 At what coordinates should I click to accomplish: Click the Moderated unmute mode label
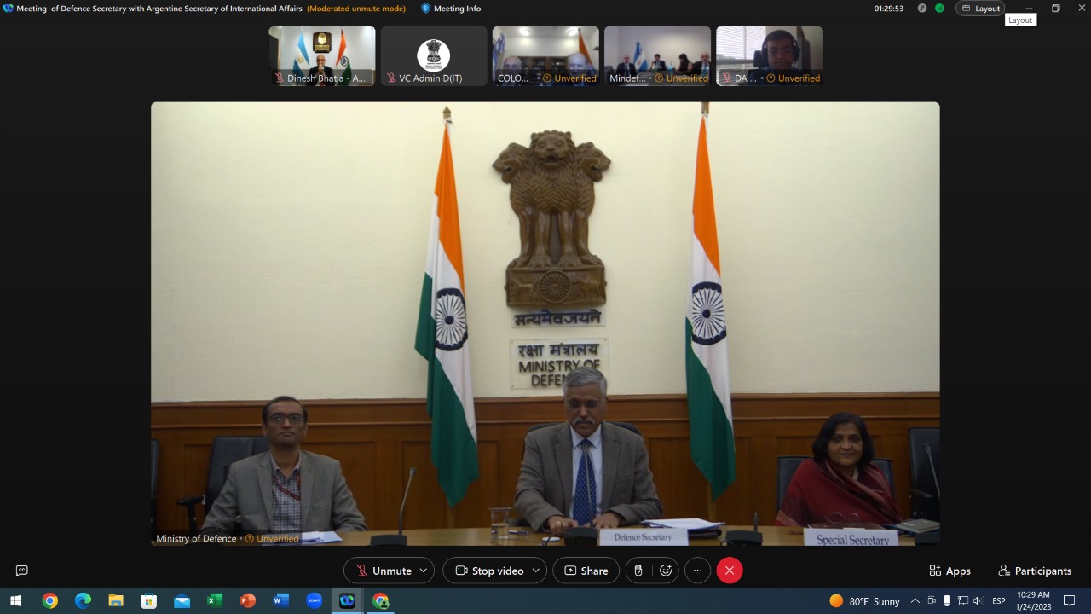coord(356,9)
